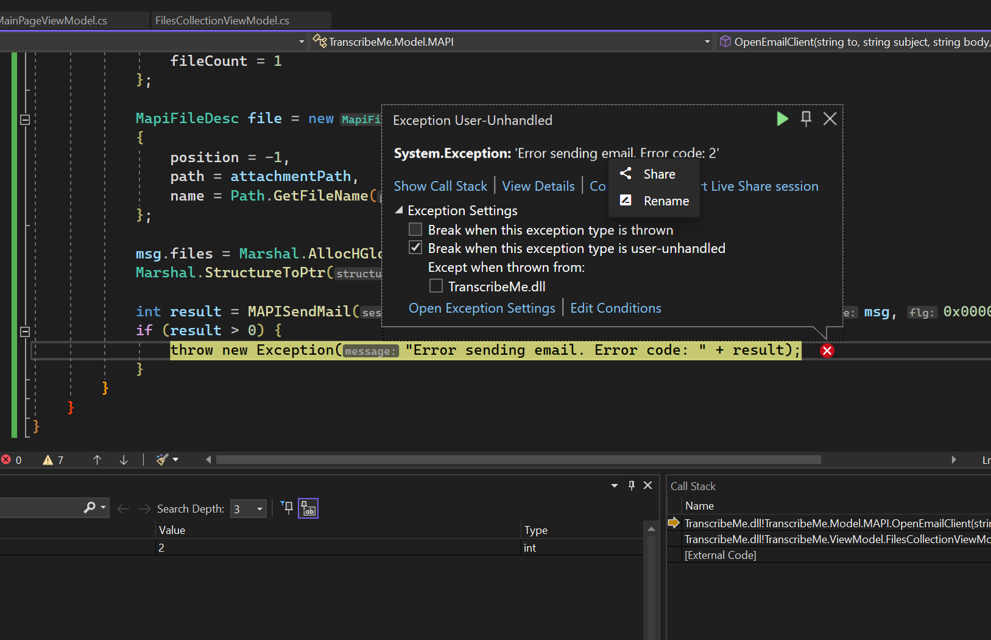Click the Show Call Stack link
This screenshot has width=991, height=640.
tap(440, 187)
